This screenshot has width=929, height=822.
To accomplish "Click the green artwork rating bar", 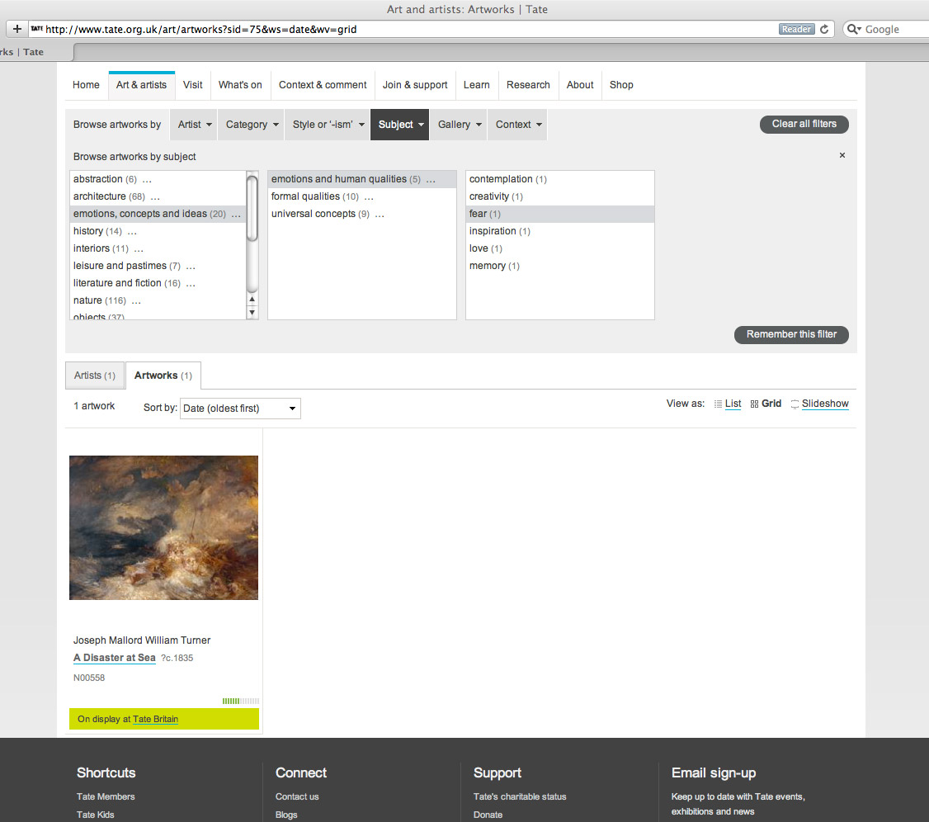I will tap(241, 702).
